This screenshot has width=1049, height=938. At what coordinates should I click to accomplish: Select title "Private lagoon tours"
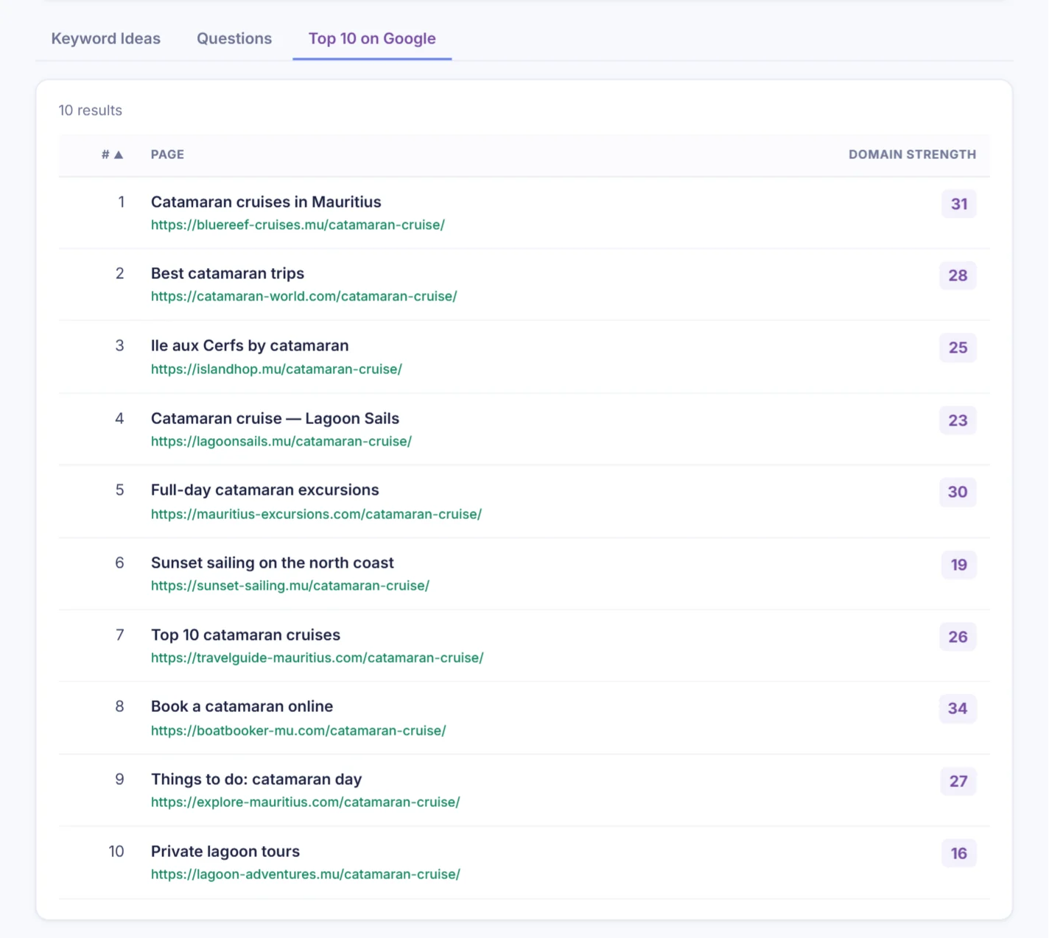click(x=225, y=851)
